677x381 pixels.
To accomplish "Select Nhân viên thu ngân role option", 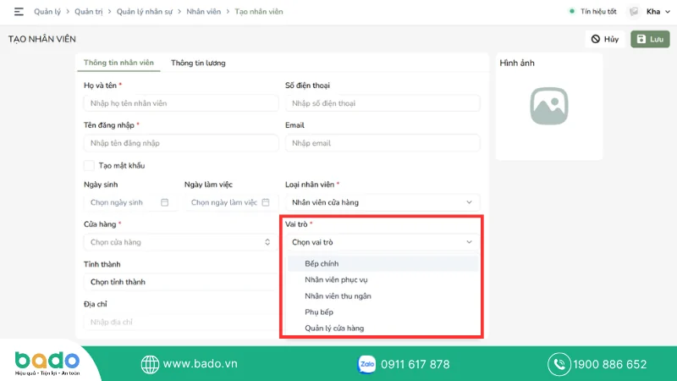I will coord(383,295).
